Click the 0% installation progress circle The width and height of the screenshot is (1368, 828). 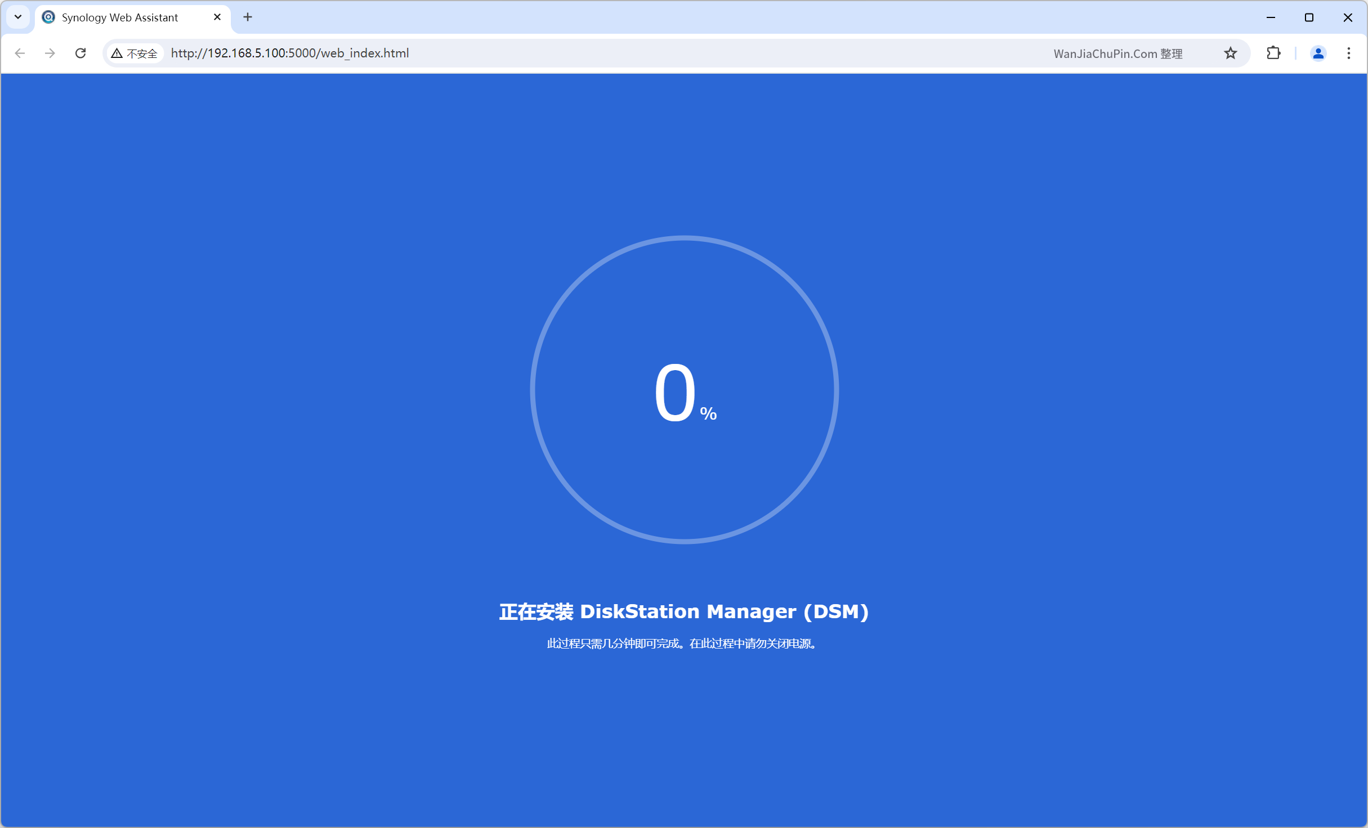coord(685,390)
